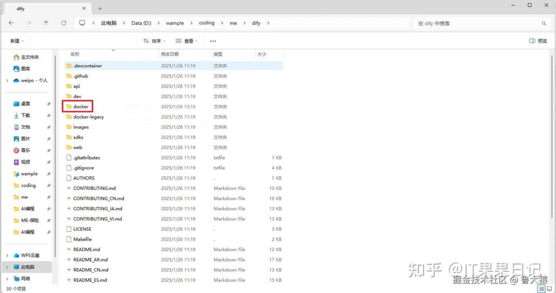
Task: Open Downloads (下载) in sidebar
Action: point(22,116)
